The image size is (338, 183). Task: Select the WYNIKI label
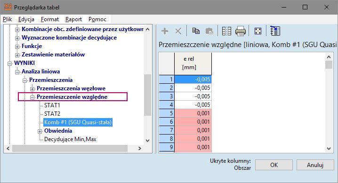24,63
